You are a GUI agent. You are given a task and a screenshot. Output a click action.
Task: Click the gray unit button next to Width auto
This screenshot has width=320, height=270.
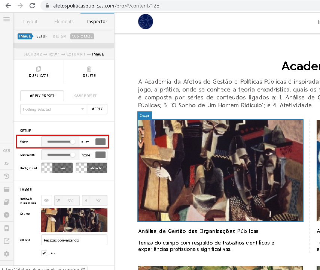click(x=100, y=142)
